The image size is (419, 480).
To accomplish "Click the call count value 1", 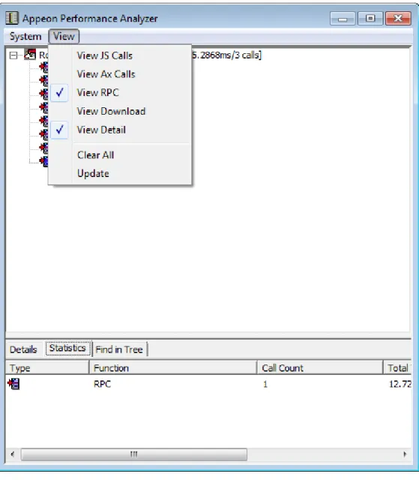I will pyautogui.click(x=265, y=384).
